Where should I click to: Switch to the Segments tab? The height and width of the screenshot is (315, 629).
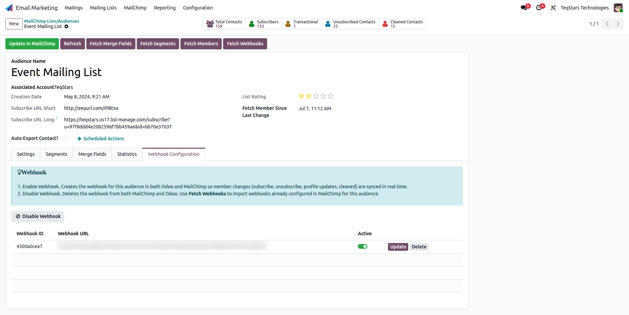[57, 154]
